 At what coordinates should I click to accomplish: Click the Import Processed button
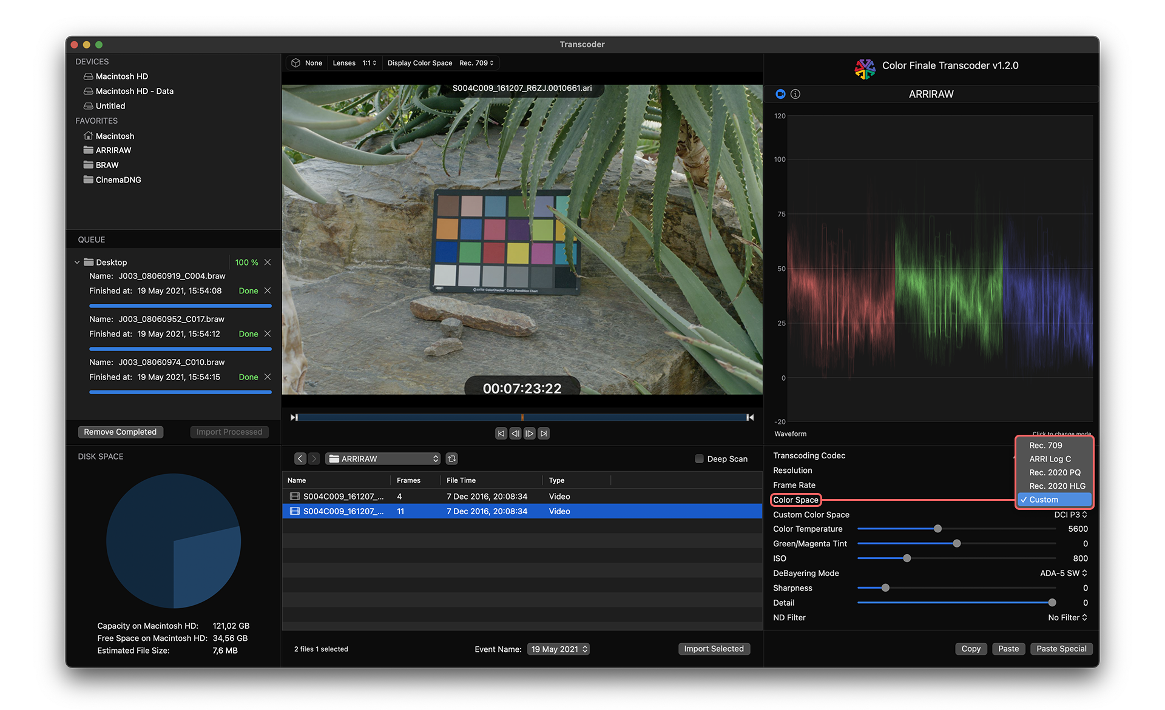tap(229, 432)
